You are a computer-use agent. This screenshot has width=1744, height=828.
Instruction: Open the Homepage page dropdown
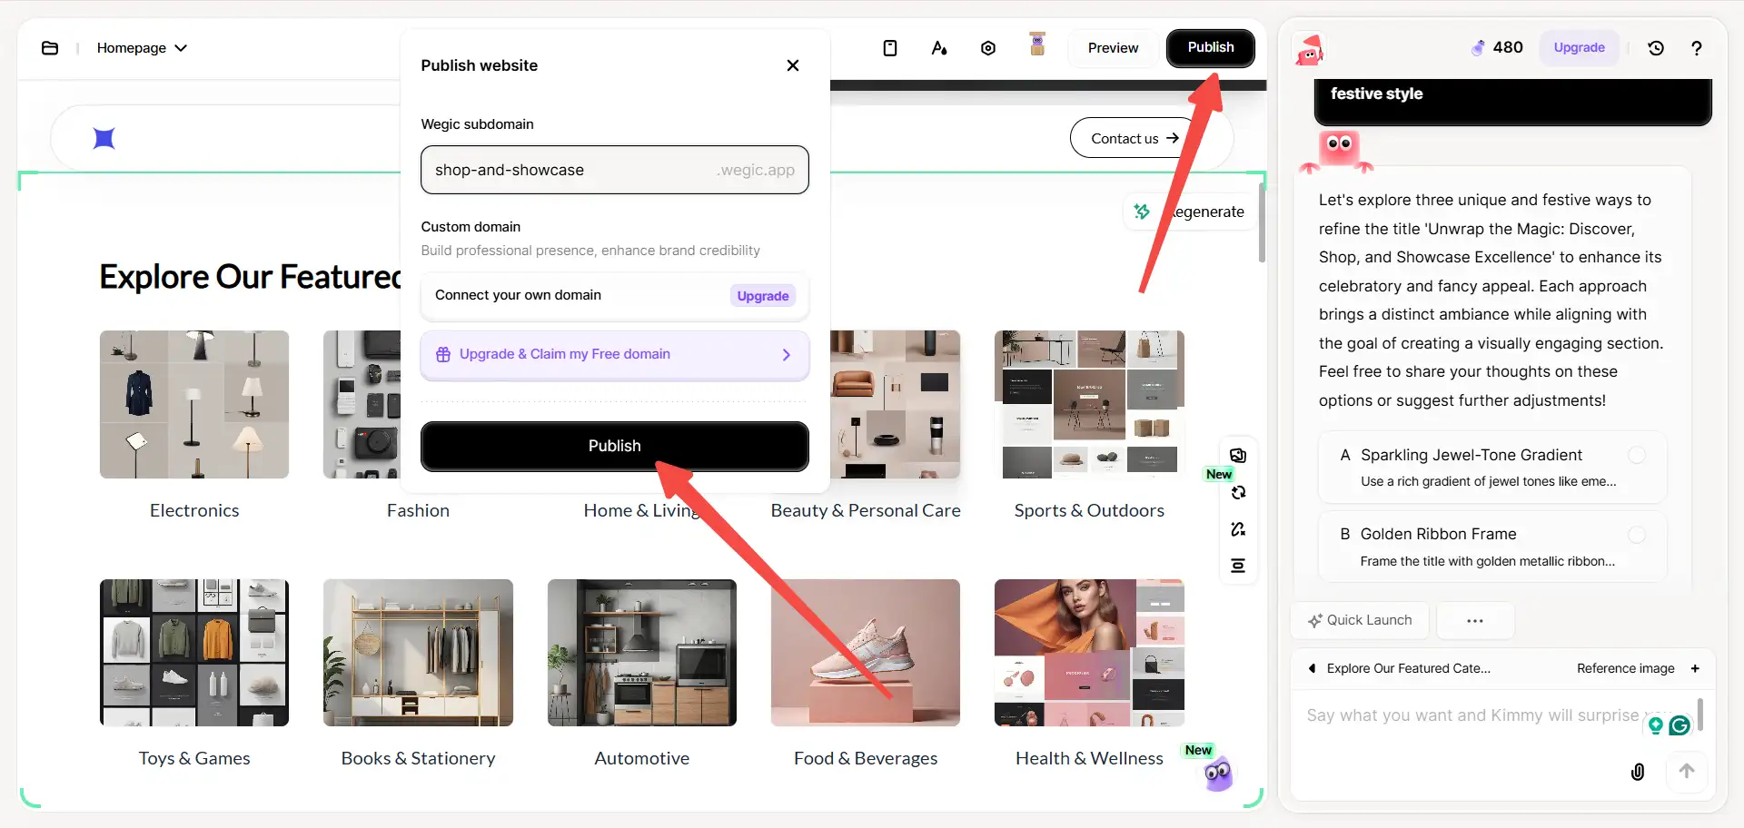(x=142, y=48)
